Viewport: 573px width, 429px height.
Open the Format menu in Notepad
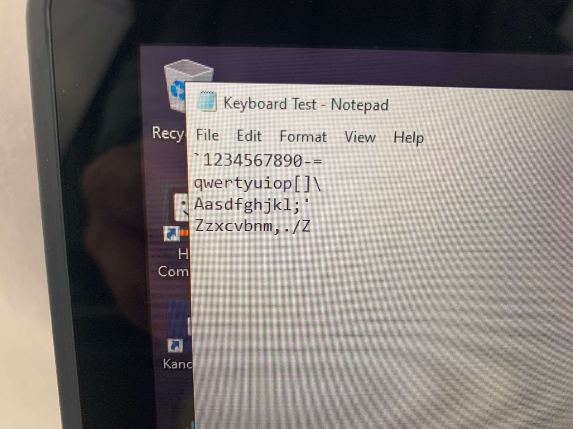tap(303, 137)
